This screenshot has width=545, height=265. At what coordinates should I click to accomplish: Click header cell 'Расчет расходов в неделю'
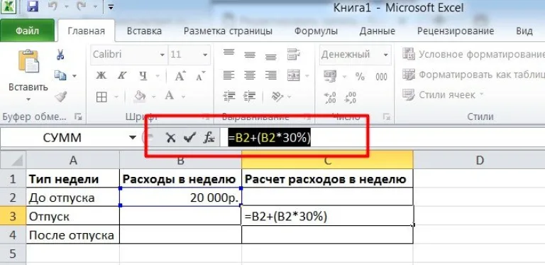click(x=327, y=179)
